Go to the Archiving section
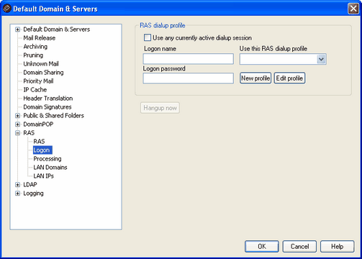This screenshot has height=259, width=362. (35, 47)
